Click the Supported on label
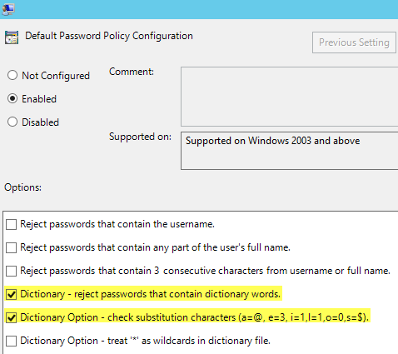The image size is (398, 354). tap(140, 137)
